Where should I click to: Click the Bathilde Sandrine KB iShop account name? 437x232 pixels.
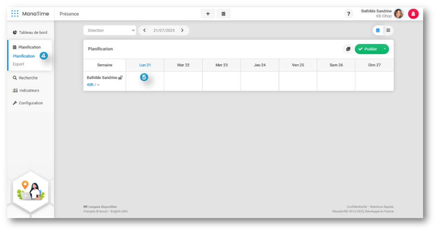coord(376,13)
